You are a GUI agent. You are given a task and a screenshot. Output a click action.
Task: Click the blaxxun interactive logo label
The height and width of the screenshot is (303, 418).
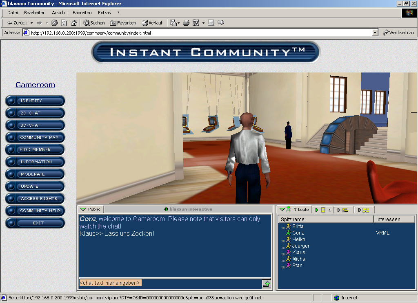click(x=189, y=209)
